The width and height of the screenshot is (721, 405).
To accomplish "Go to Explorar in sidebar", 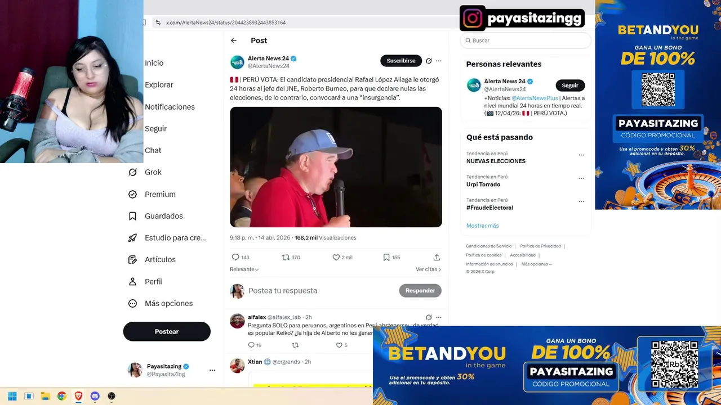I will [x=159, y=85].
